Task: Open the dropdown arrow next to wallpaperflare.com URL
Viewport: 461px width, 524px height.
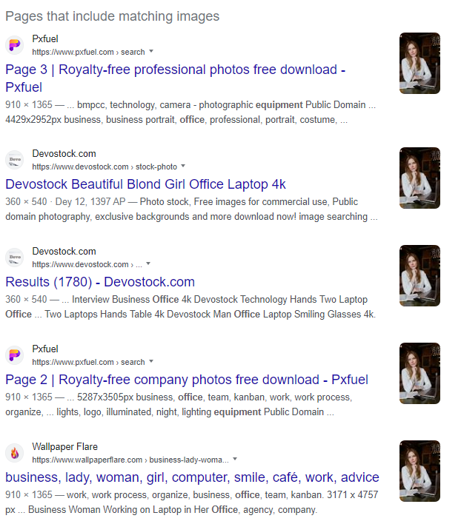Action: tap(235, 459)
